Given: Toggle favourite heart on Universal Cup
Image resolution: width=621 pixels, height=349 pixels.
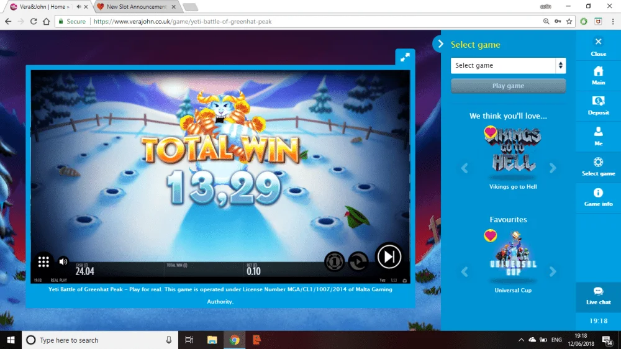Looking at the screenshot, I should tap(491, 236).
